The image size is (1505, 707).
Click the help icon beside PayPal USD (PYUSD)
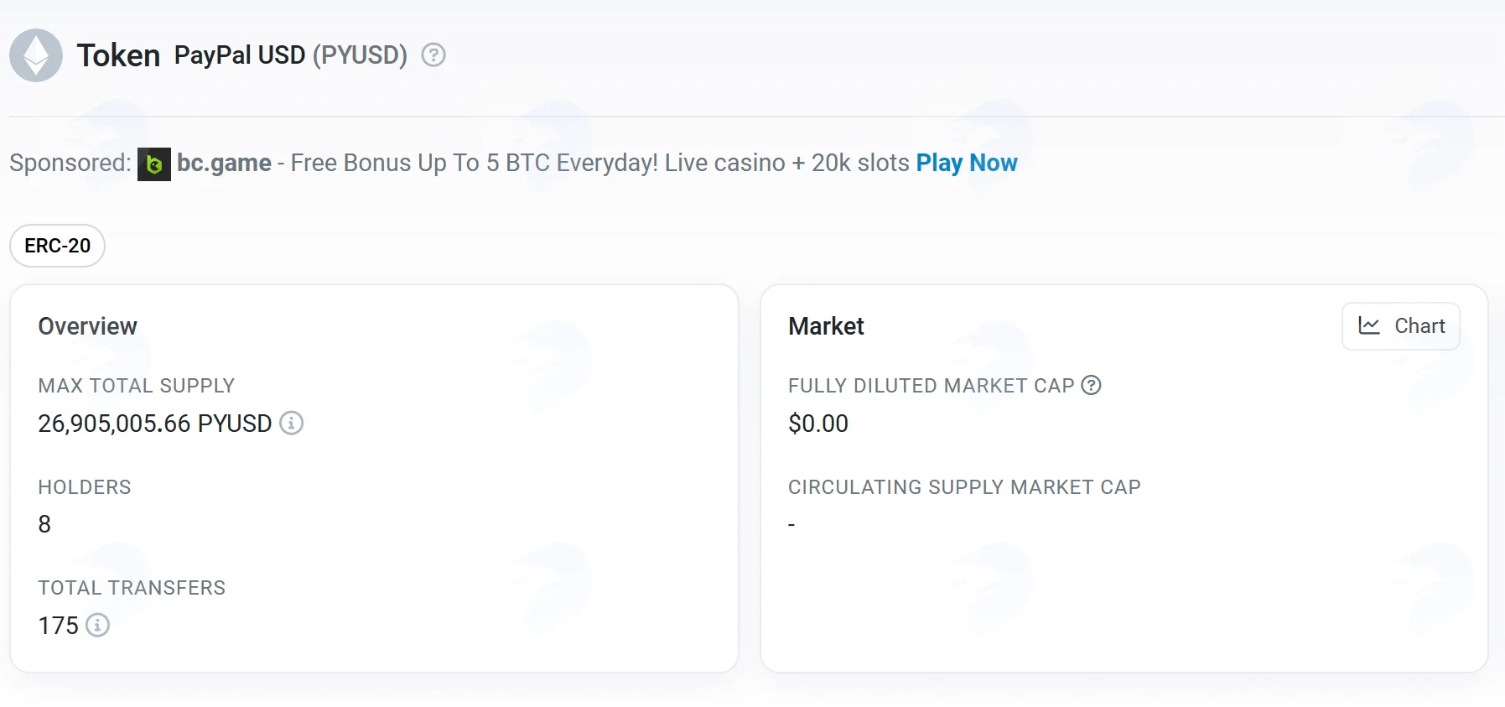coord(433,55)
